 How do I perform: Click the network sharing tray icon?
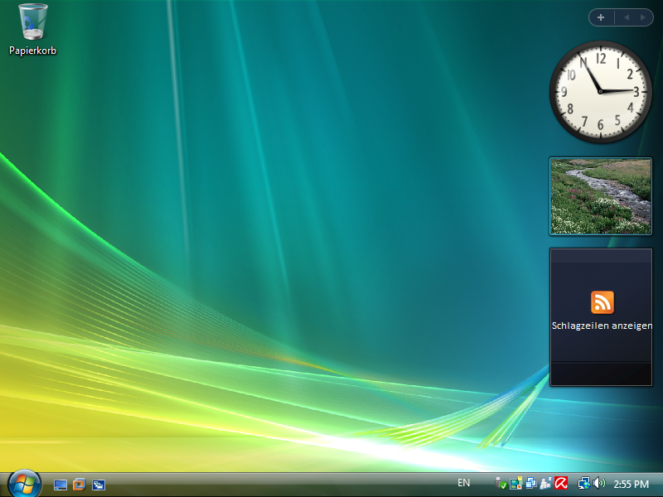(530, 484)
